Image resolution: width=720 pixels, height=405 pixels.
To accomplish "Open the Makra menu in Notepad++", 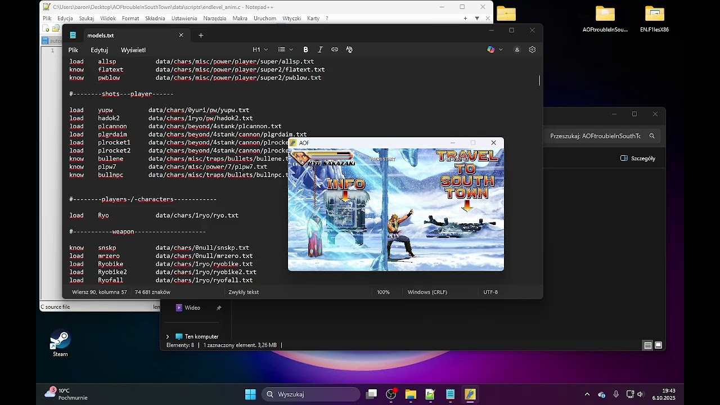I will (240, 19).
